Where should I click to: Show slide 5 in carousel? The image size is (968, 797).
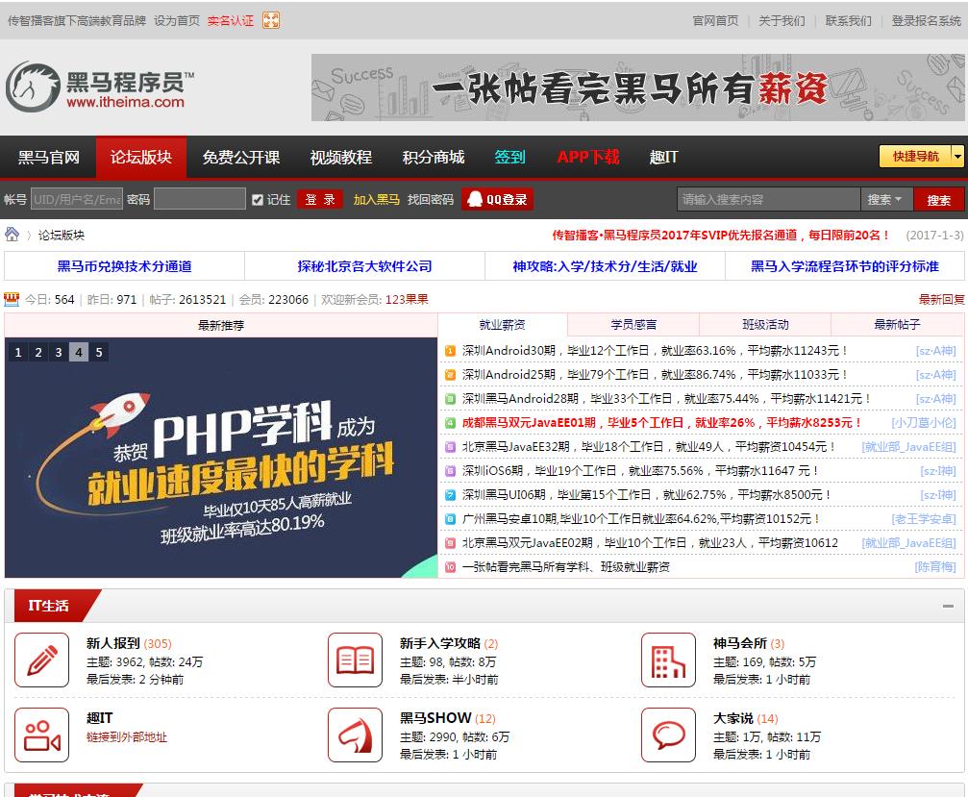tap(99, 353)
